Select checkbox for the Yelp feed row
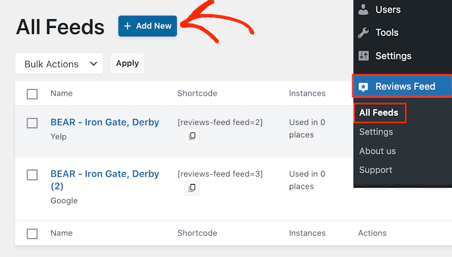The width and height of the screenshot is (452, 257). pyautogui.click(x=32, y=123)
